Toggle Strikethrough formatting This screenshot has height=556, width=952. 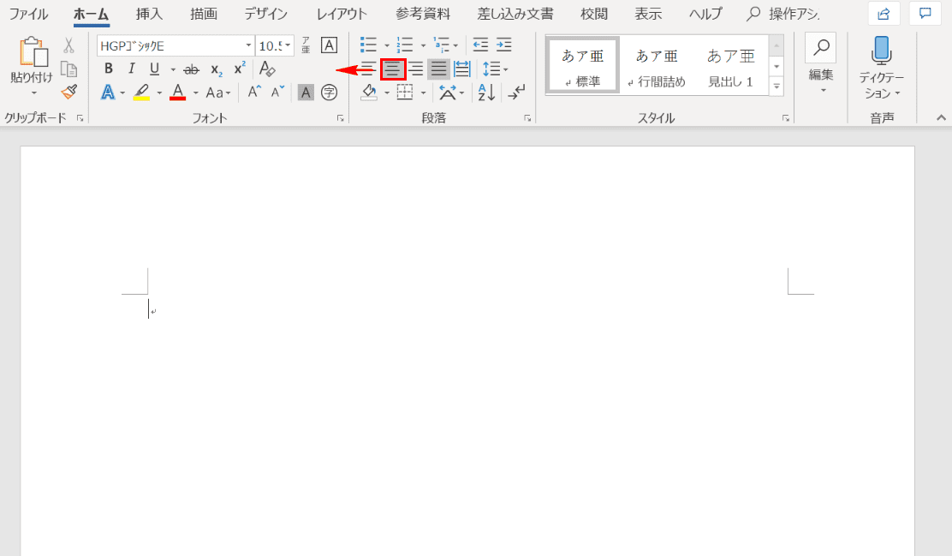(x=191, y=69)
